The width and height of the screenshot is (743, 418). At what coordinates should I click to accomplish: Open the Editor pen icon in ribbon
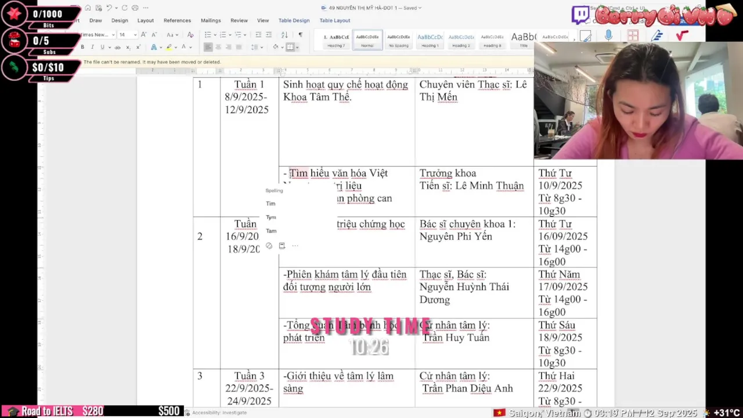[x=657, y=36]
